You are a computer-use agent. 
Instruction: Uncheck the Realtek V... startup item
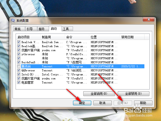pos(19,42)
